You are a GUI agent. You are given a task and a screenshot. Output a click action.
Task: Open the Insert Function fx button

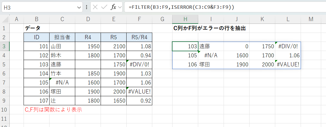[x=113, y=7]
